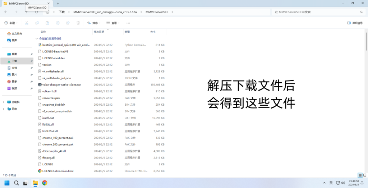The image size is (368, 188).
Task: Go back with the left arrow button
Action: (6, 12)
